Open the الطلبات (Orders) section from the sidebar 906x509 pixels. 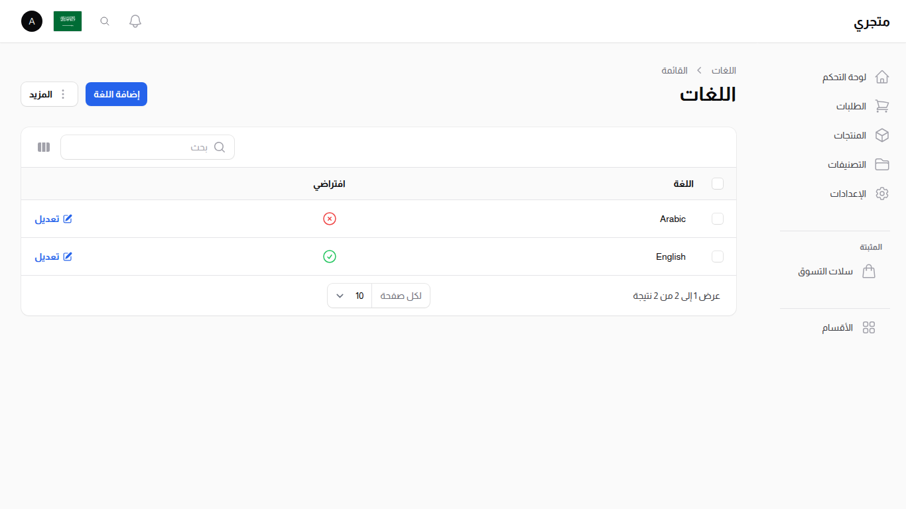pos(852,106)
